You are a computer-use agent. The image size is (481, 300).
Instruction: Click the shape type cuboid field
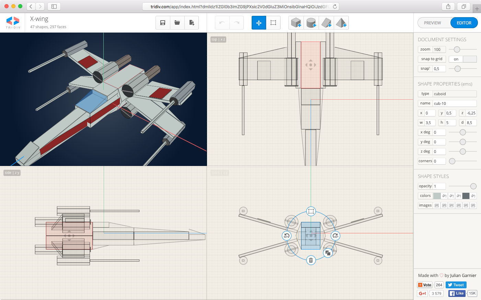pyautogui.click(x=454, y=94)
